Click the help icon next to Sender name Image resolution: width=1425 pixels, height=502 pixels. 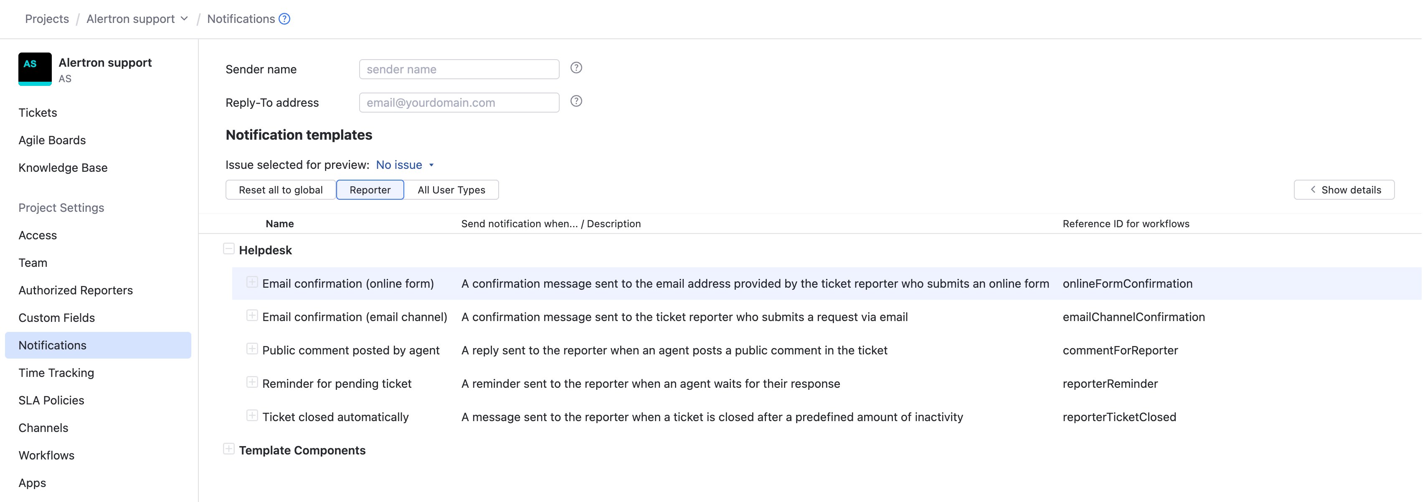(576, 68)
